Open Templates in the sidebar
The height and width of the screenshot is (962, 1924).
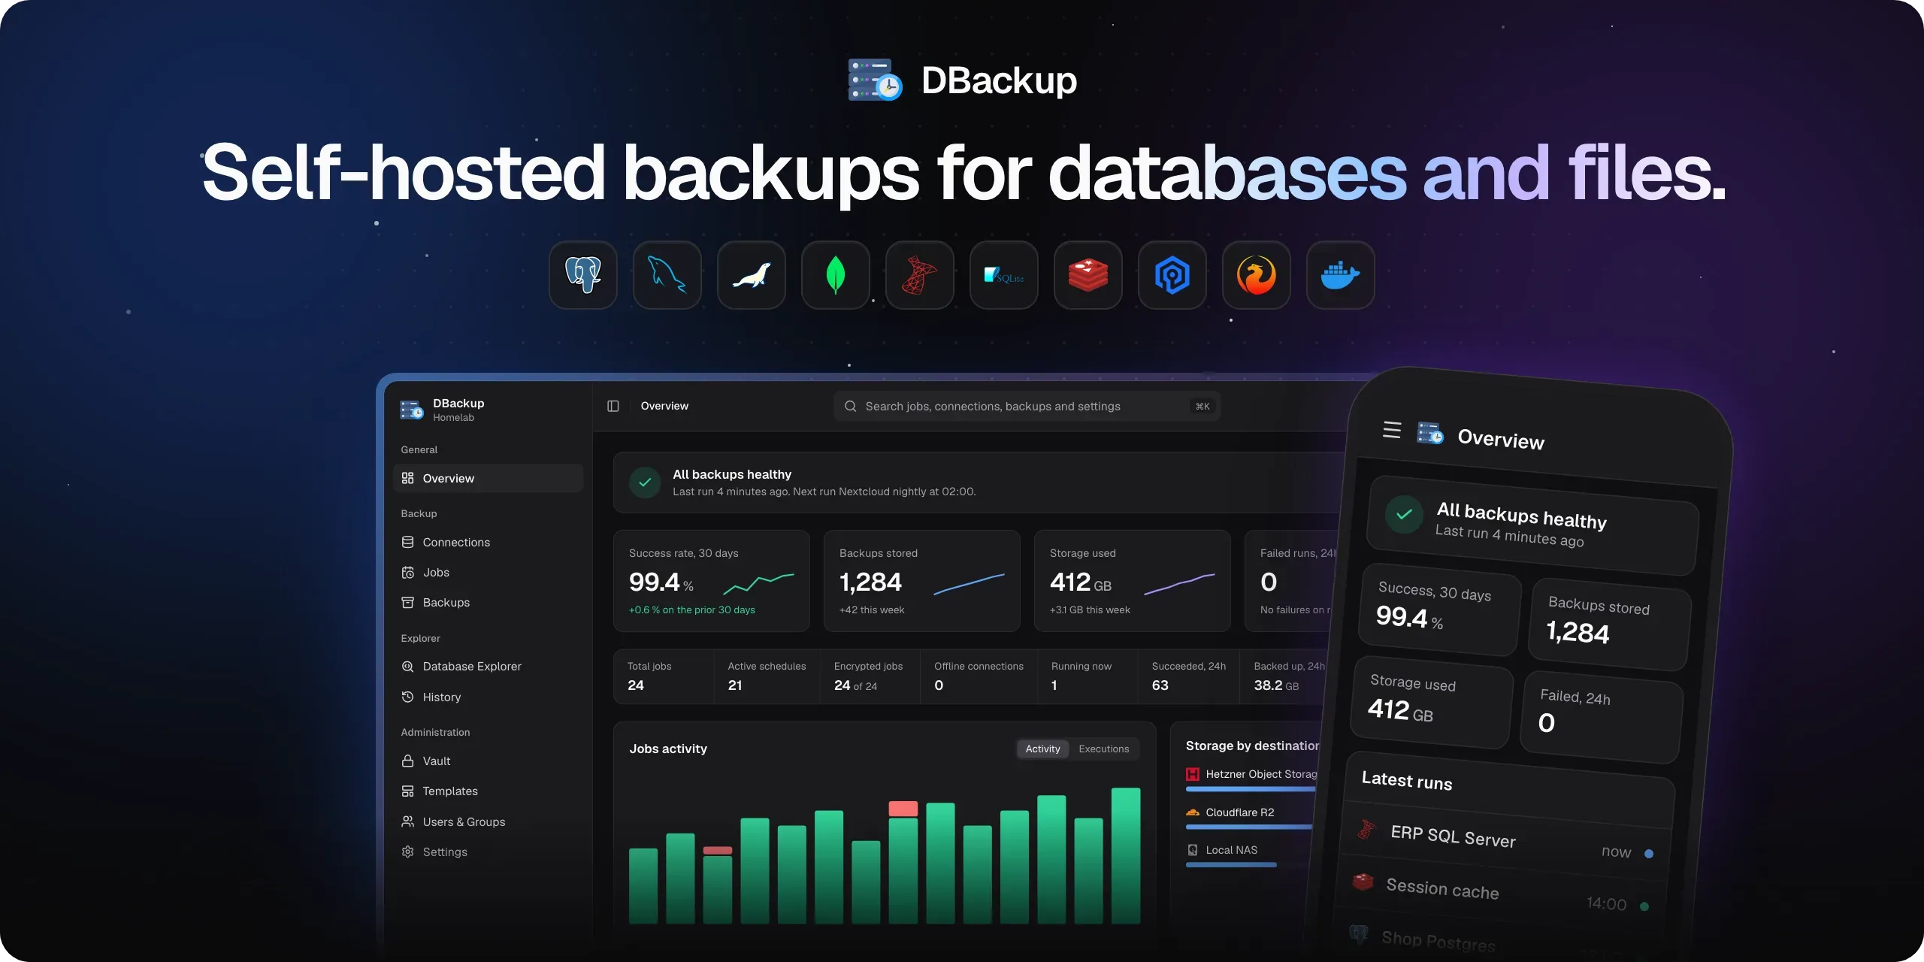point(488,791)
